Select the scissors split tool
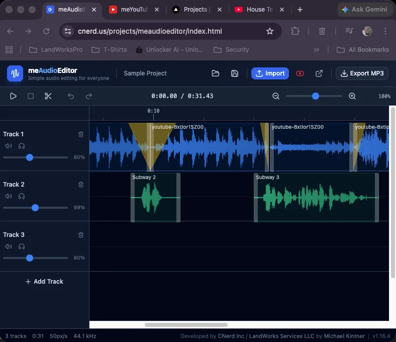Image resolution: width=396 pixels, height=342 pixels. pyautogui.click(x=48, y=96)
